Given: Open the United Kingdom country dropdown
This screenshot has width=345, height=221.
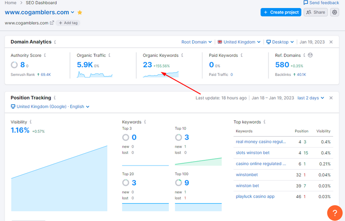Looking at the screenshot, I should click(239, 42).
